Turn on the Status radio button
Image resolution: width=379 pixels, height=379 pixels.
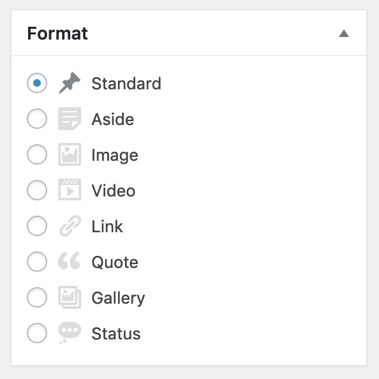37,333
